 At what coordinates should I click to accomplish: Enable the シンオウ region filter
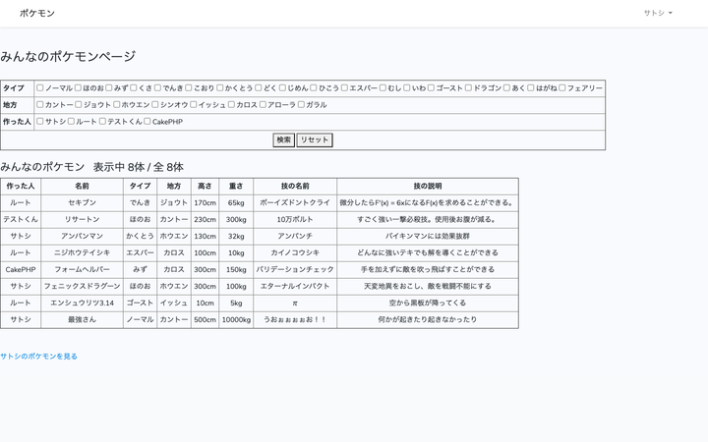[155, 105]
